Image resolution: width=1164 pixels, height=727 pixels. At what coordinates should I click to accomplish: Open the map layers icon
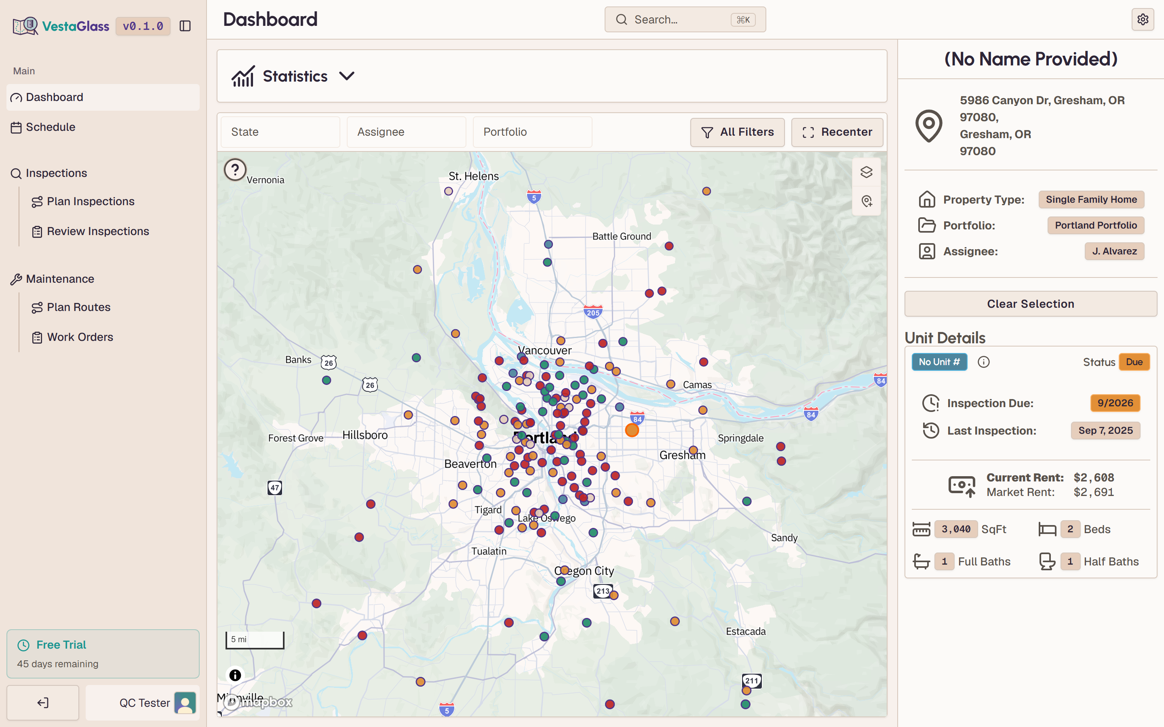pyautogui.click(x=866, y=172)
